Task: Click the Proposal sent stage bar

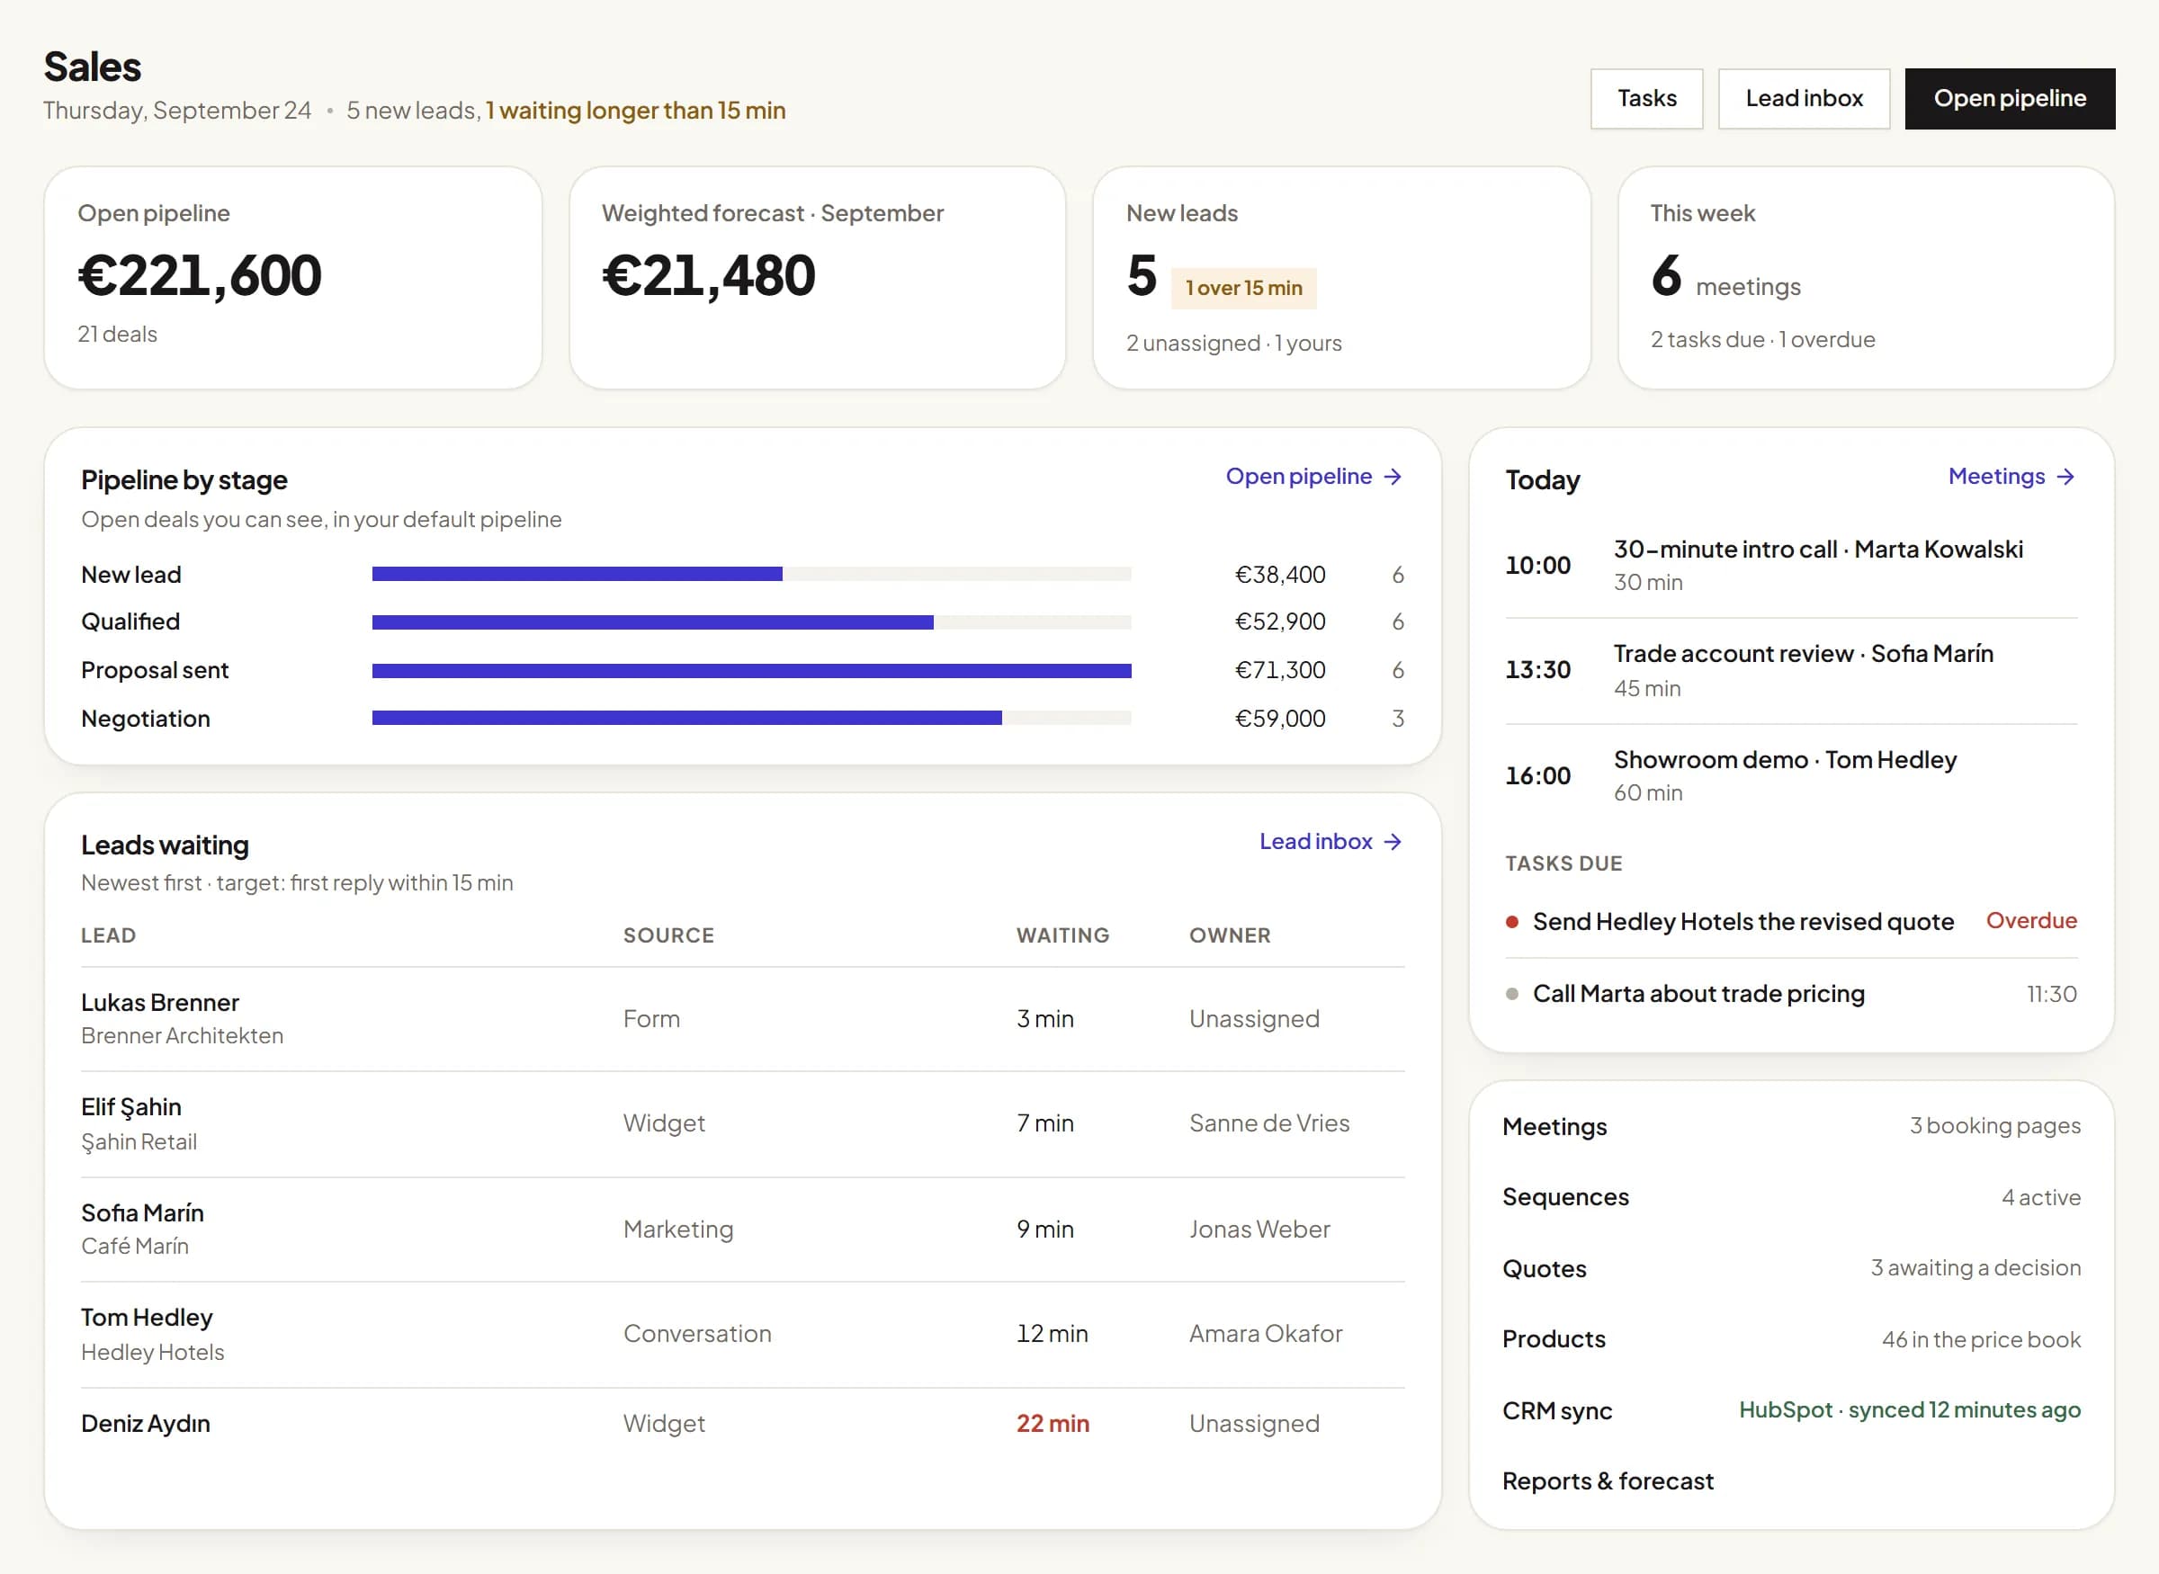Action: (751, 670)
